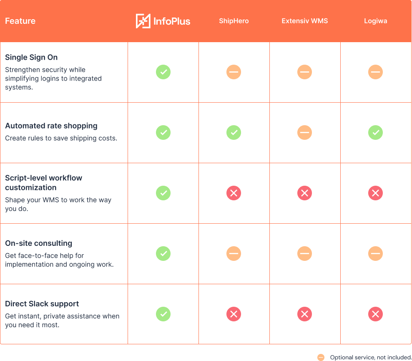
Task: Click the On-site consulting feature title
Action: coord(39,243)
